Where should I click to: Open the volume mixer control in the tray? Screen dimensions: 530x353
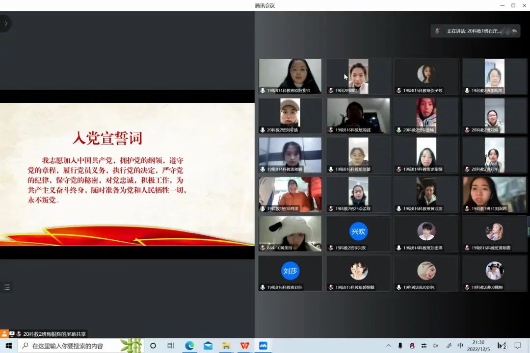[425, 345]
